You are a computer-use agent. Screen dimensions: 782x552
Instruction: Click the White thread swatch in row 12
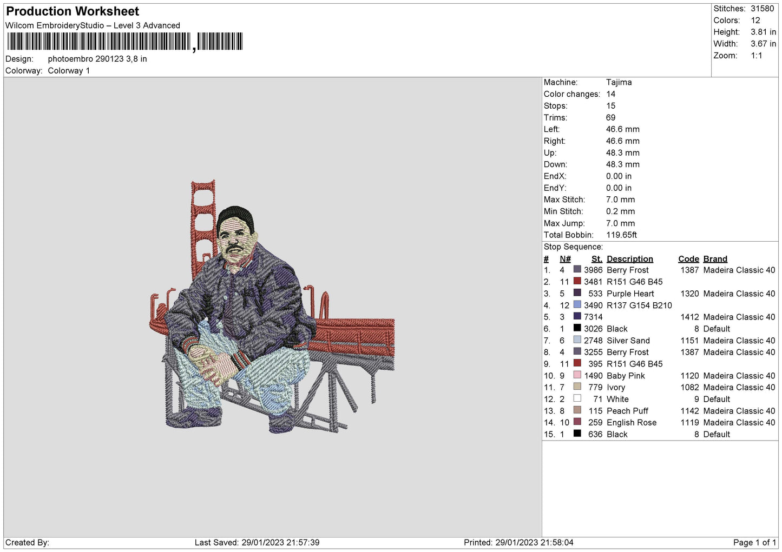coord(577,398)
